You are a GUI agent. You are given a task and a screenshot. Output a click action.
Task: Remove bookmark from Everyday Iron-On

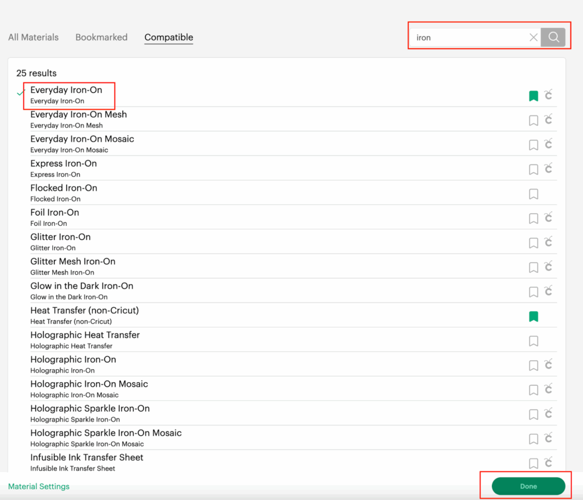click(x=533, y=96)
